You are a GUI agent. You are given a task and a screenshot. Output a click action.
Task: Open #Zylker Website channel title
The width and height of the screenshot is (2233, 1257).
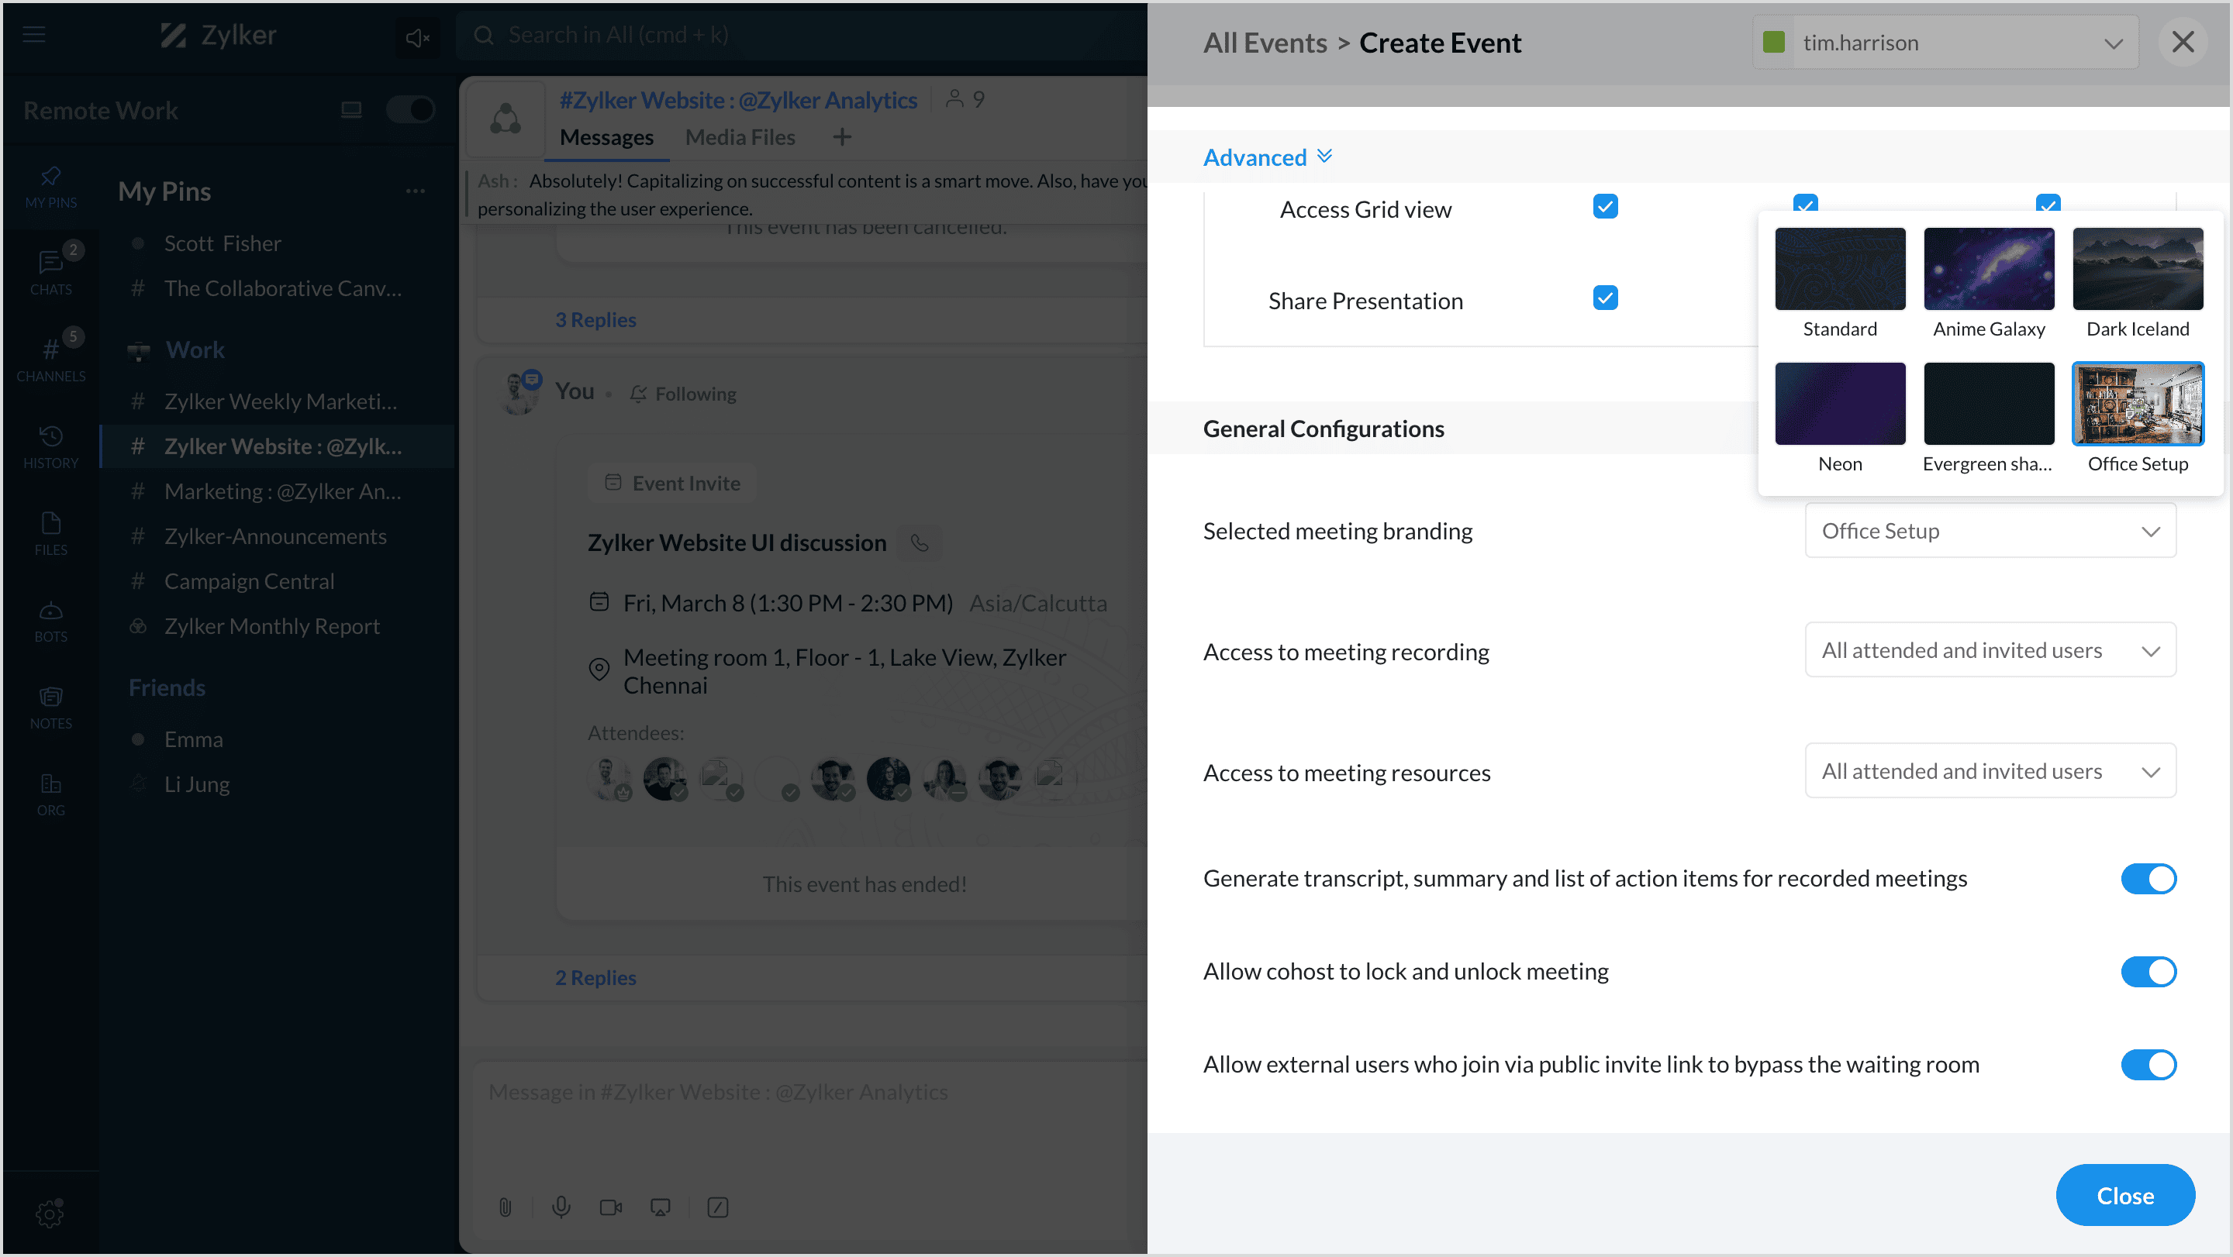[737, 101]
